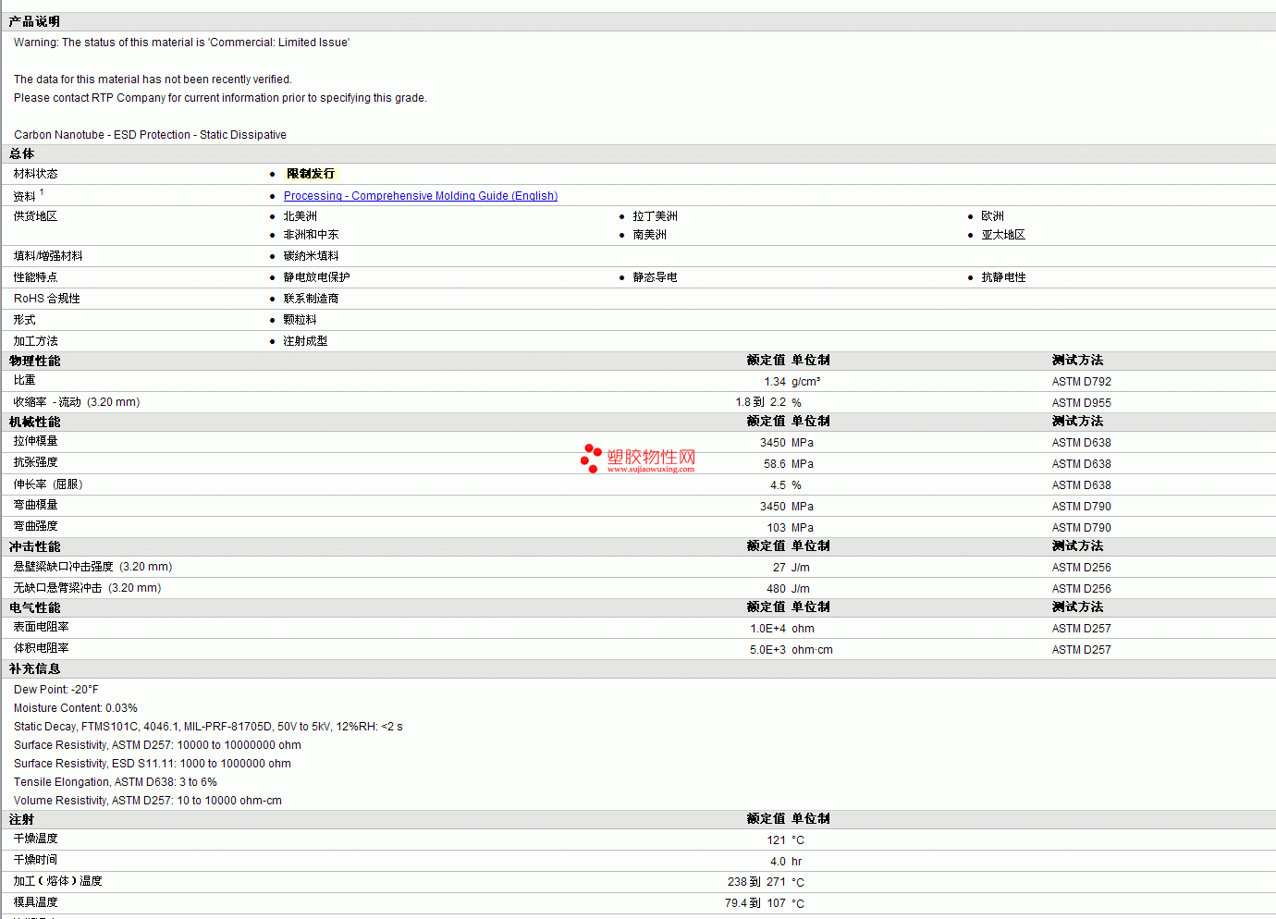Select the 北美洲 region entry
Image resolution: width=1276 pixels, height=919 pixels.
click(300, 216)
